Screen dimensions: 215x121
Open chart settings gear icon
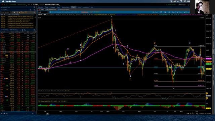(x=169, y=12)
